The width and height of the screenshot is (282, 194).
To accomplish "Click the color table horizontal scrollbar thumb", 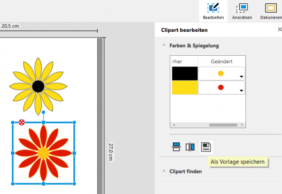I will pos(223,125).
